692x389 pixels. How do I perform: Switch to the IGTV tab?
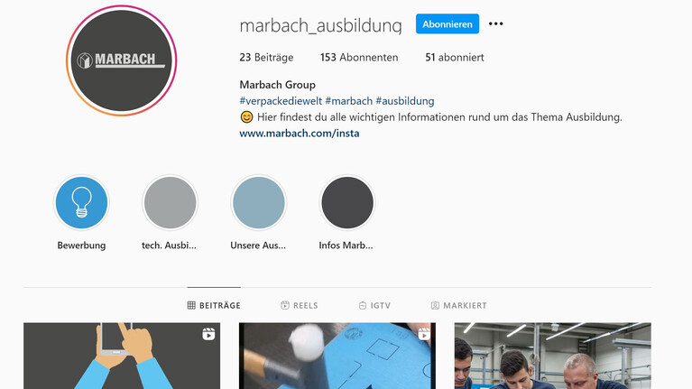tap(374, 305)
